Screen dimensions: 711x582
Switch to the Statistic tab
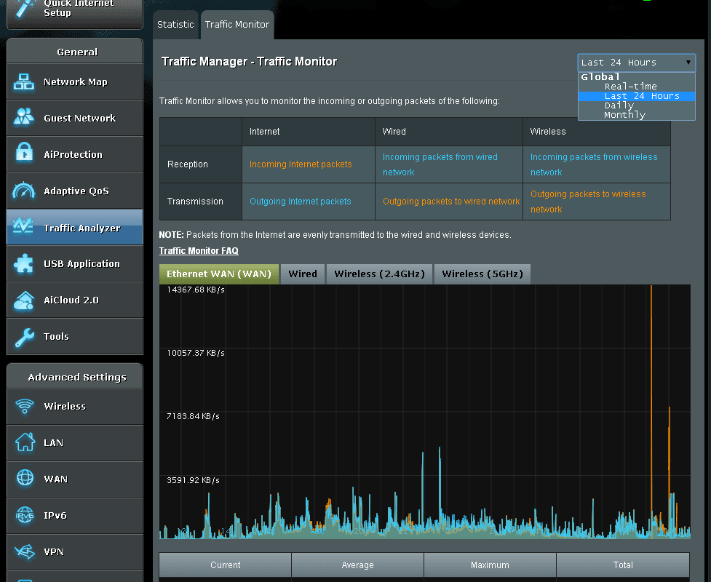tap(175, 24)
